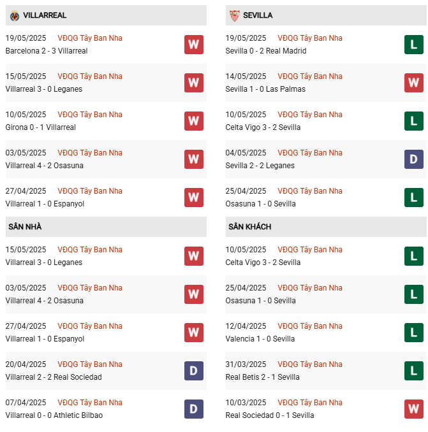
Task: Click the Sevilla club crest icon
Action: (x=234, y=15)
